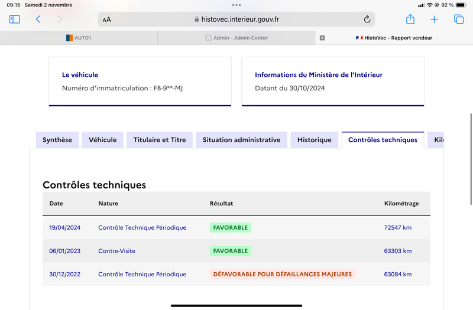The width and height of the screenshot is (473, 310).
Task: Close the HistoVec tab with X
Action: (x=322, y=38)
